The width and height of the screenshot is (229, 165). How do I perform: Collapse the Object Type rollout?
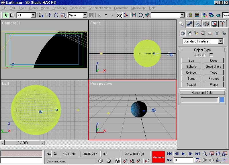click(x=202, y=50)
